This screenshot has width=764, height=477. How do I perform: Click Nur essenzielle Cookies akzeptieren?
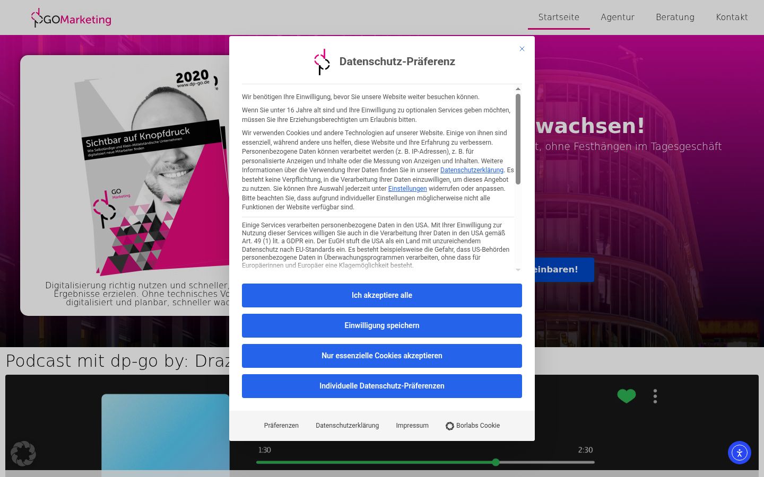point(382,356)
